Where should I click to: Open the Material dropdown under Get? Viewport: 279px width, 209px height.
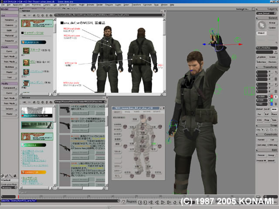pyautogui.click(x=9, y=36)
